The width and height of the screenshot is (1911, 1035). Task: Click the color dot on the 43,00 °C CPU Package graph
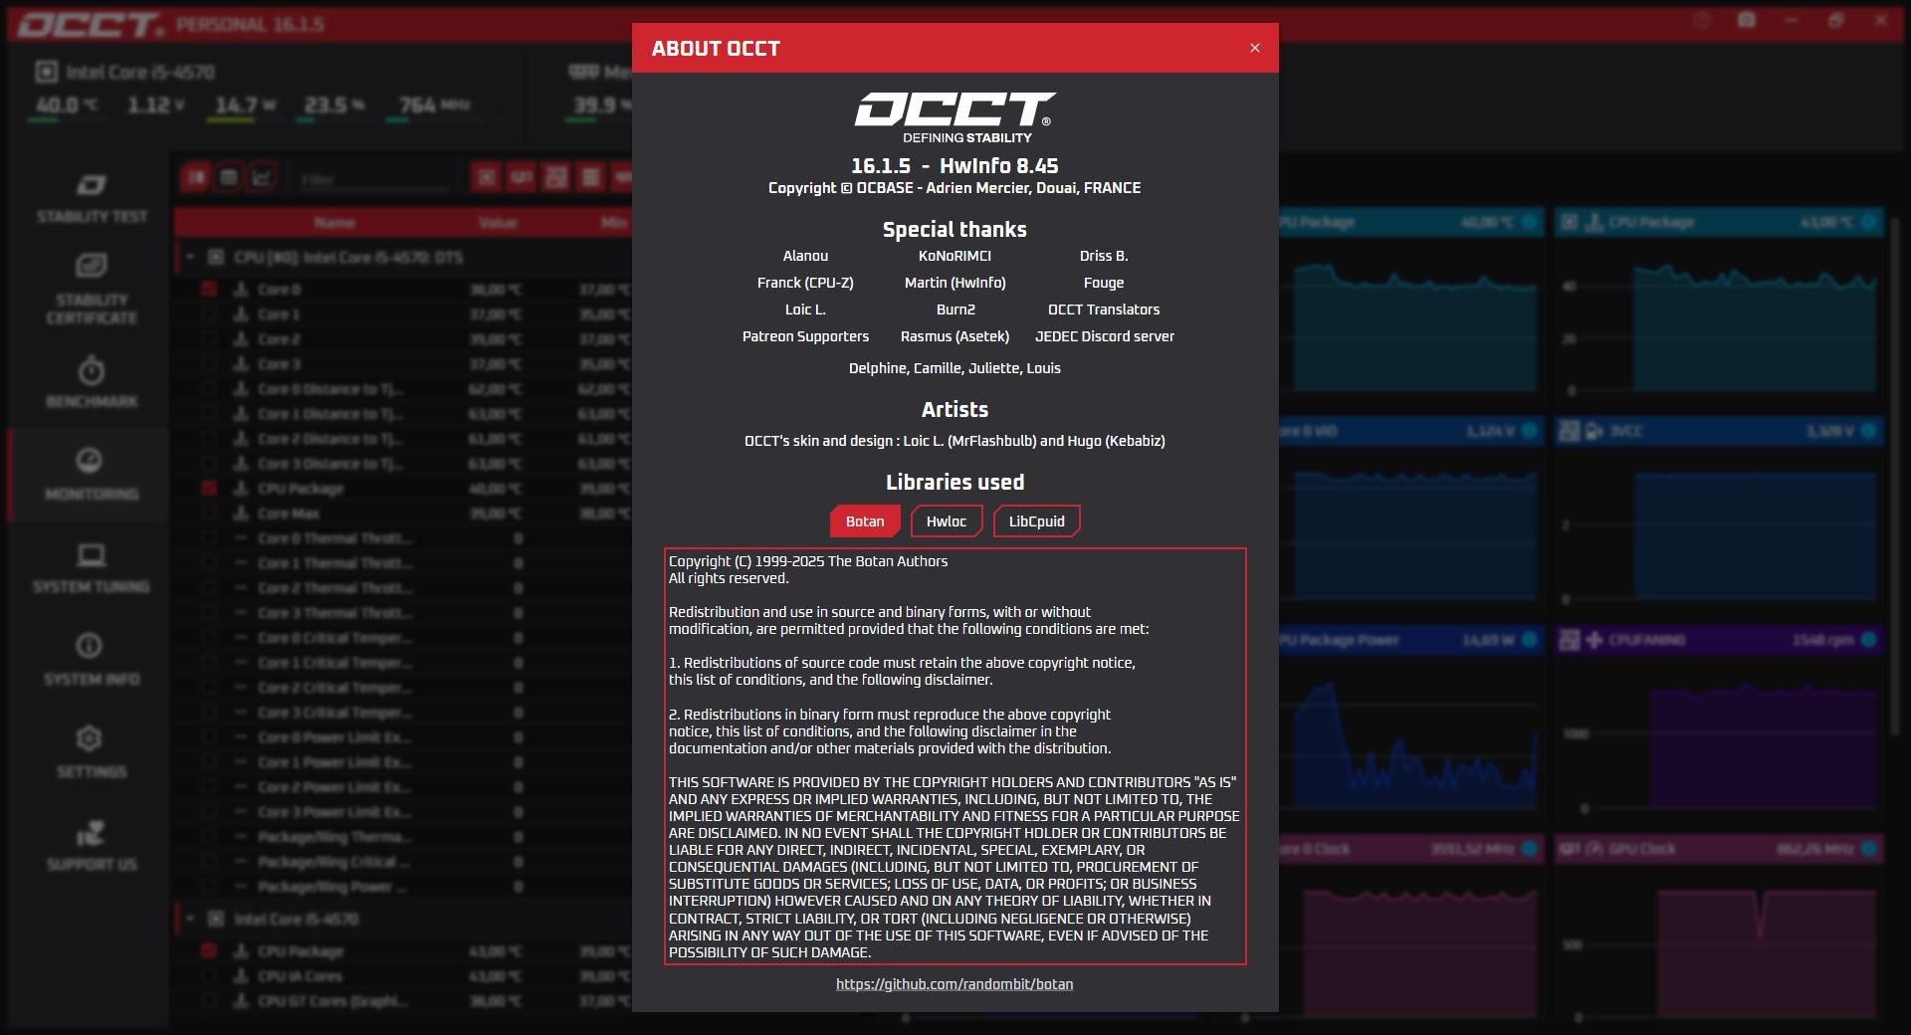click(x=1868, y=222)
